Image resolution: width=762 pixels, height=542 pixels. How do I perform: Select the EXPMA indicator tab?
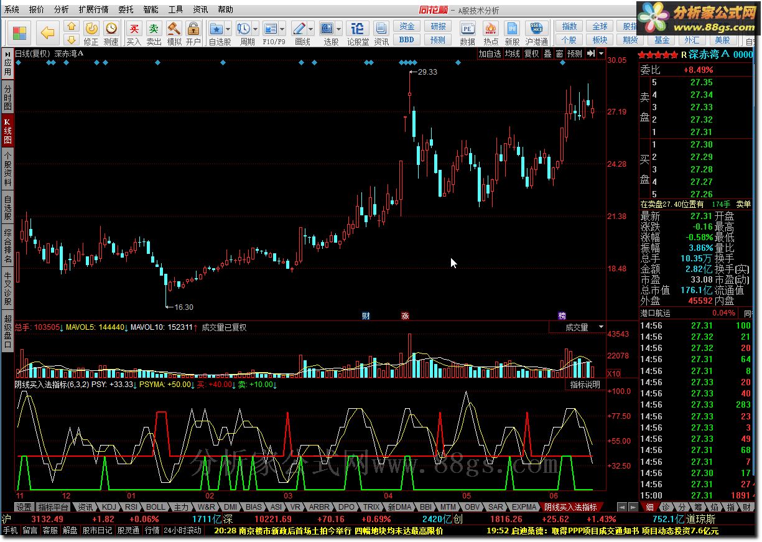click(x=524, y=507)
